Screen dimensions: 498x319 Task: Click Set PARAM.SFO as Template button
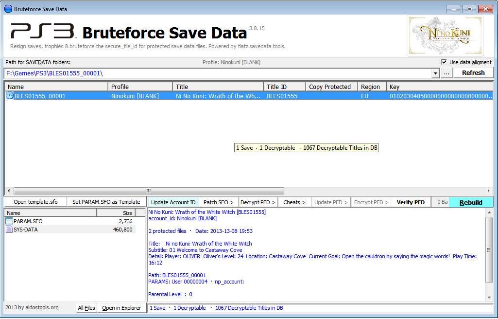point(106,202)
